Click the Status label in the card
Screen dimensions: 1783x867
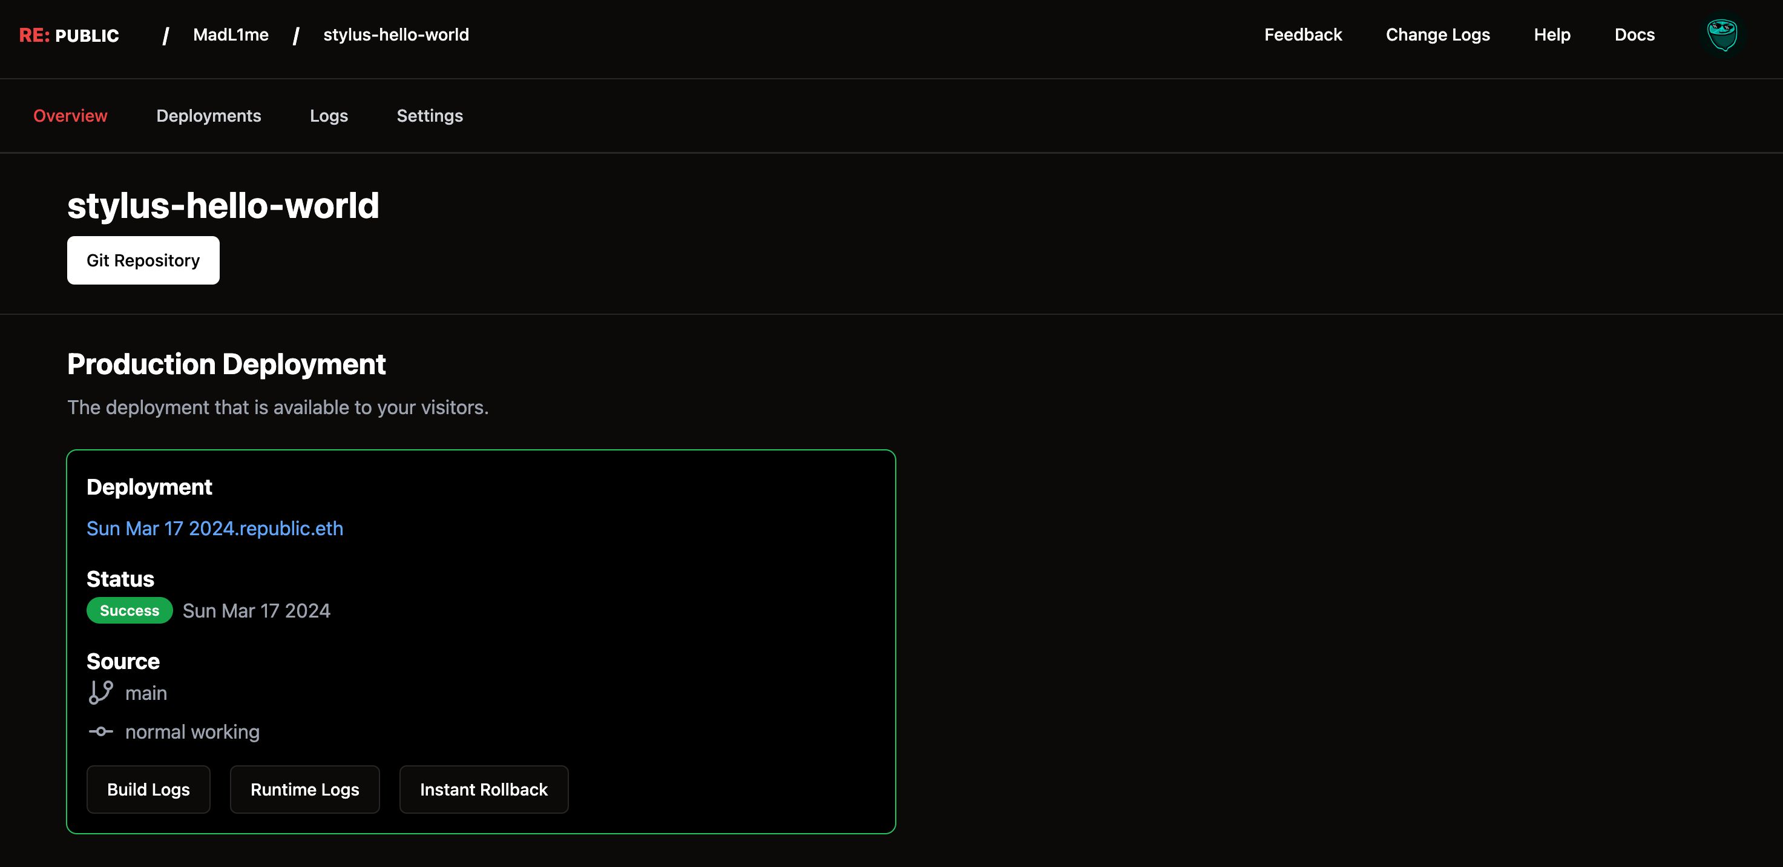120,579
